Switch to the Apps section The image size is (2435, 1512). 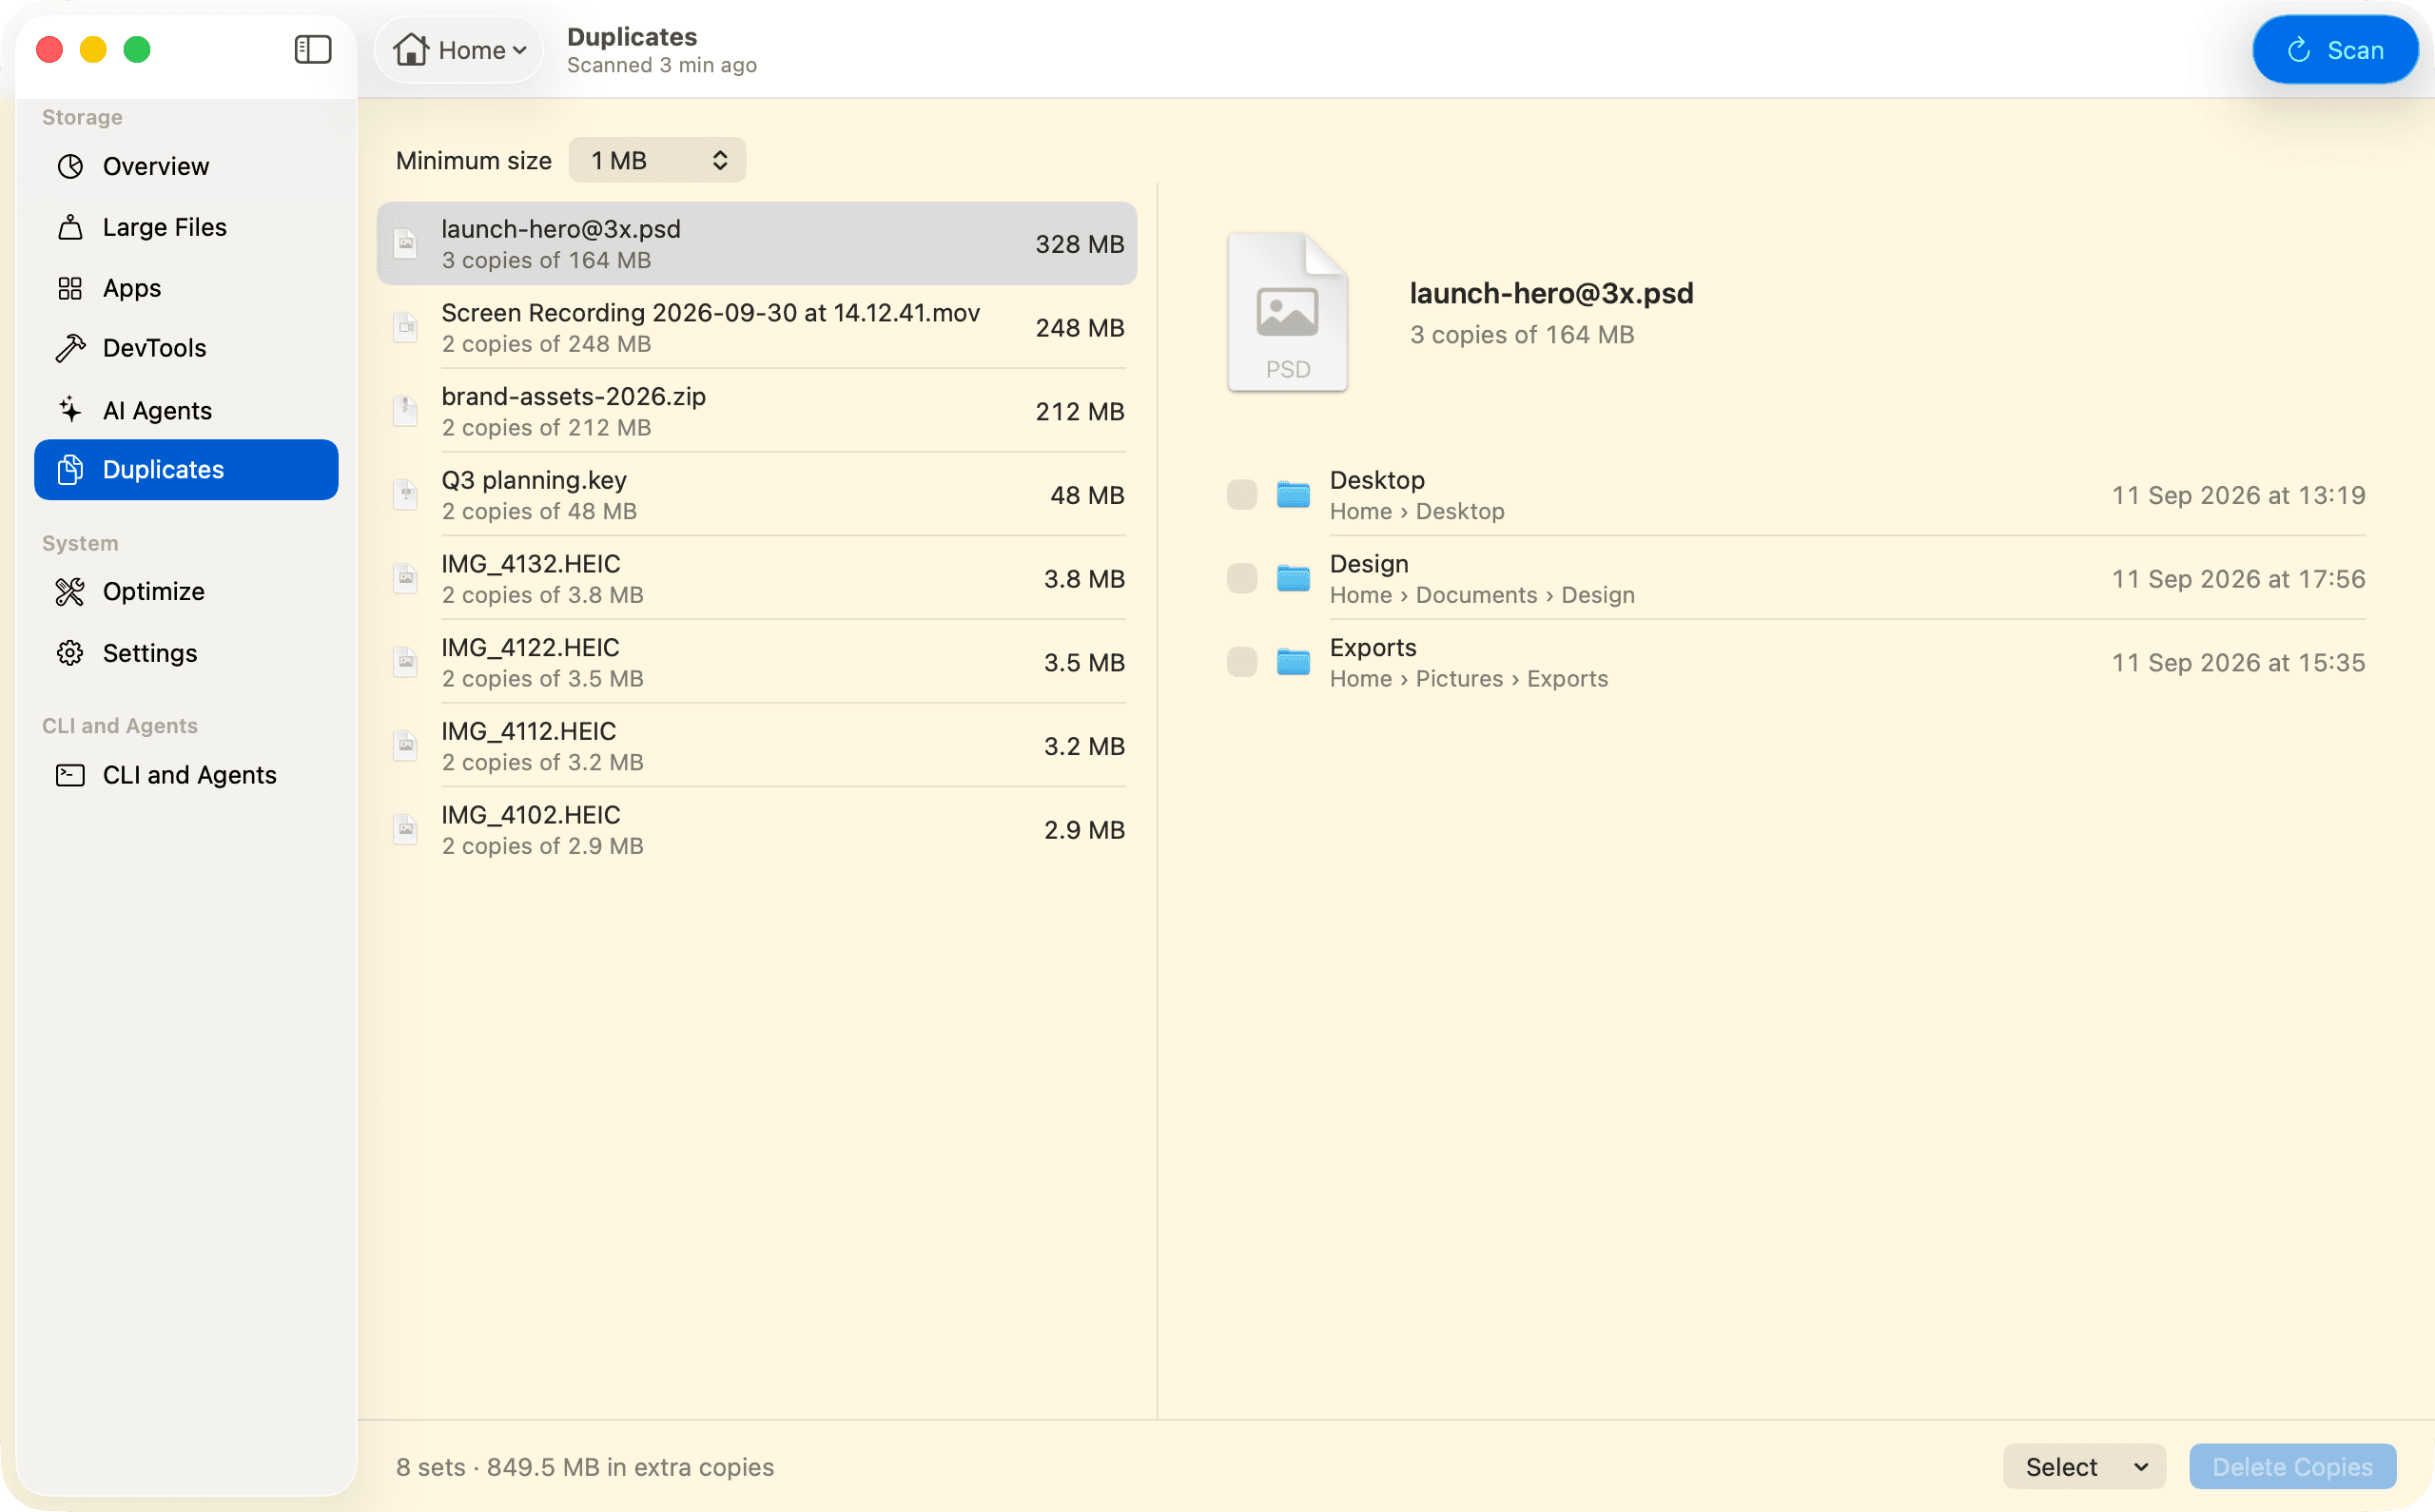(186, 288)
